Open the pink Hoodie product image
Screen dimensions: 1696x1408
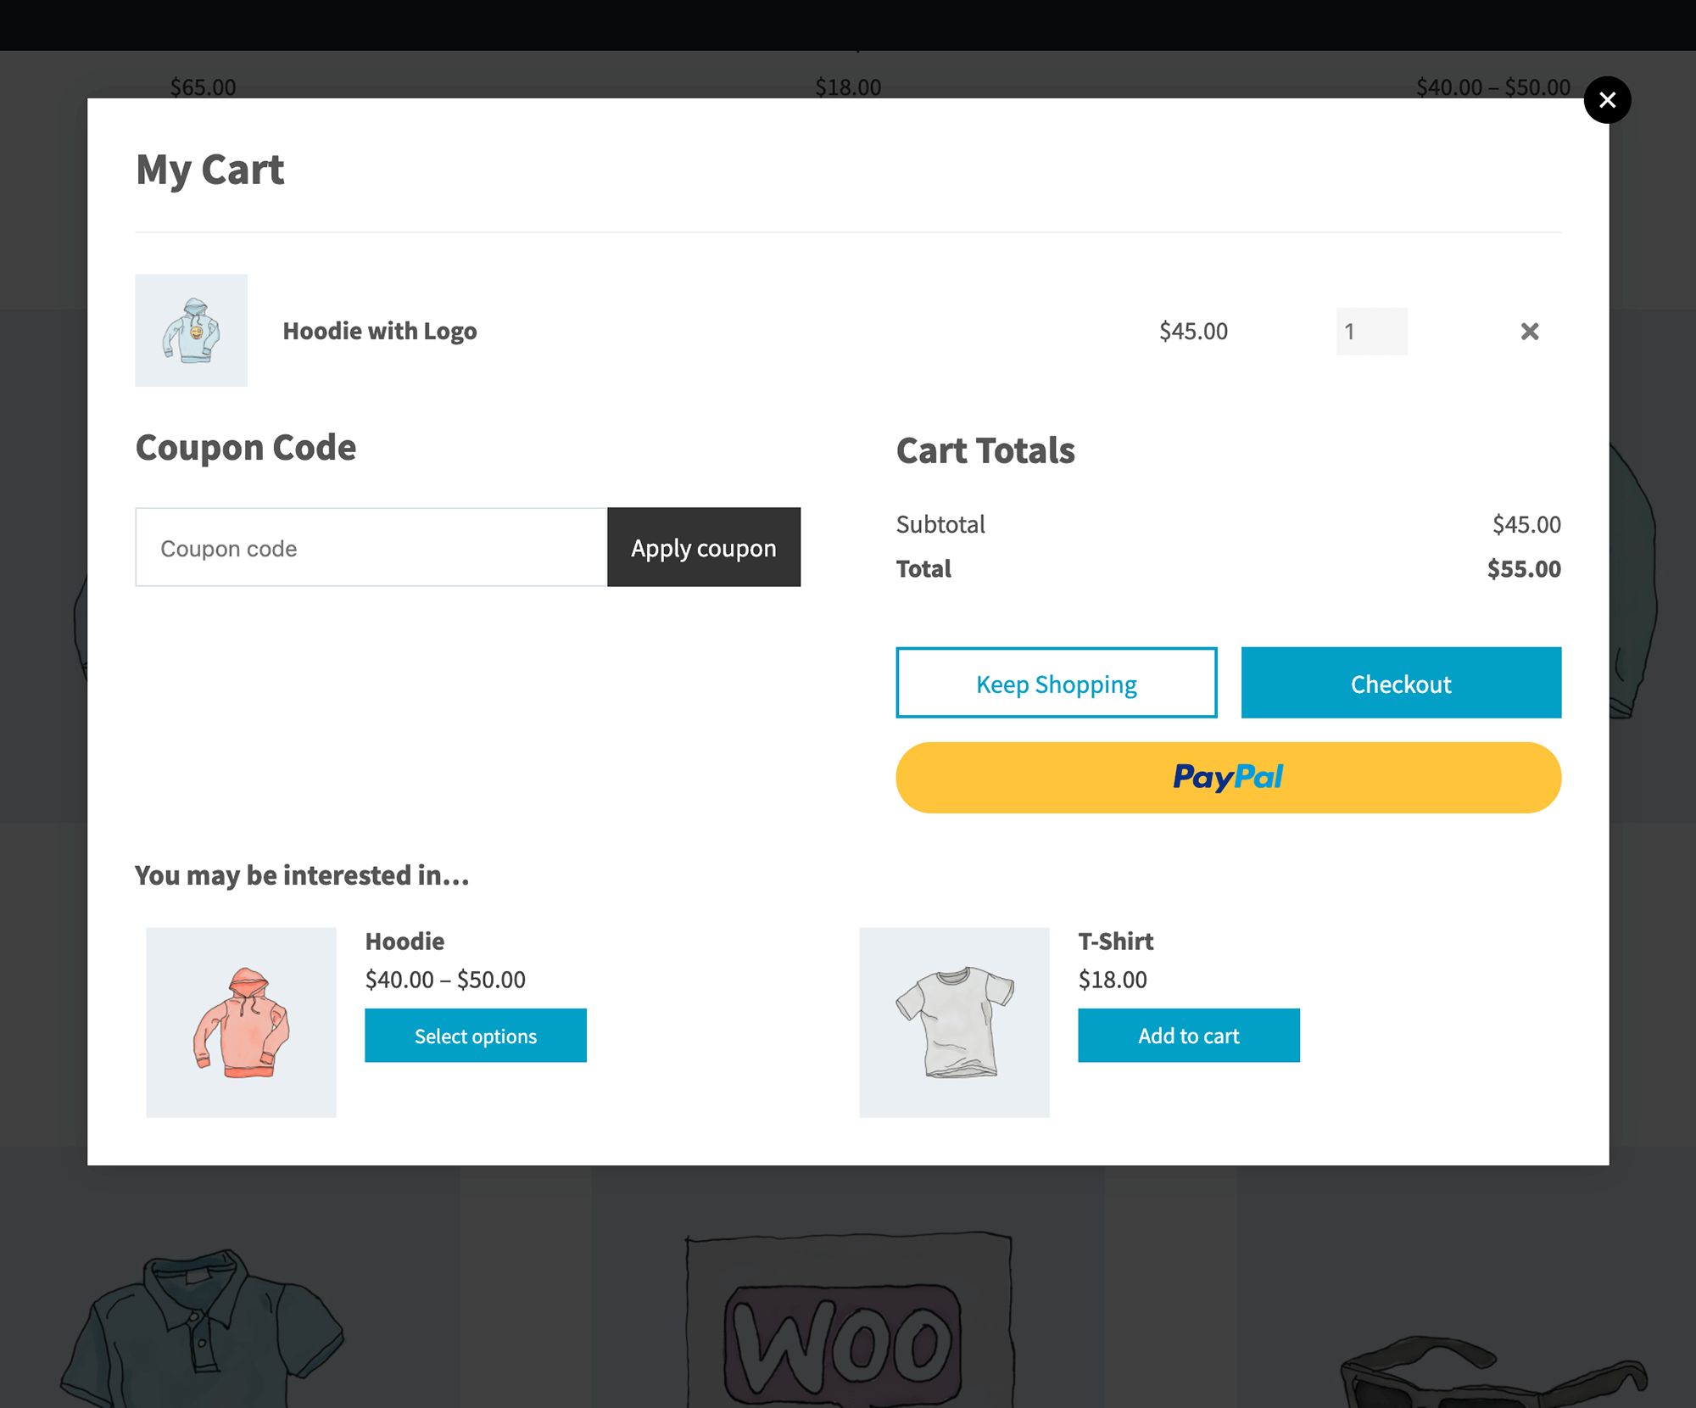241,1022
